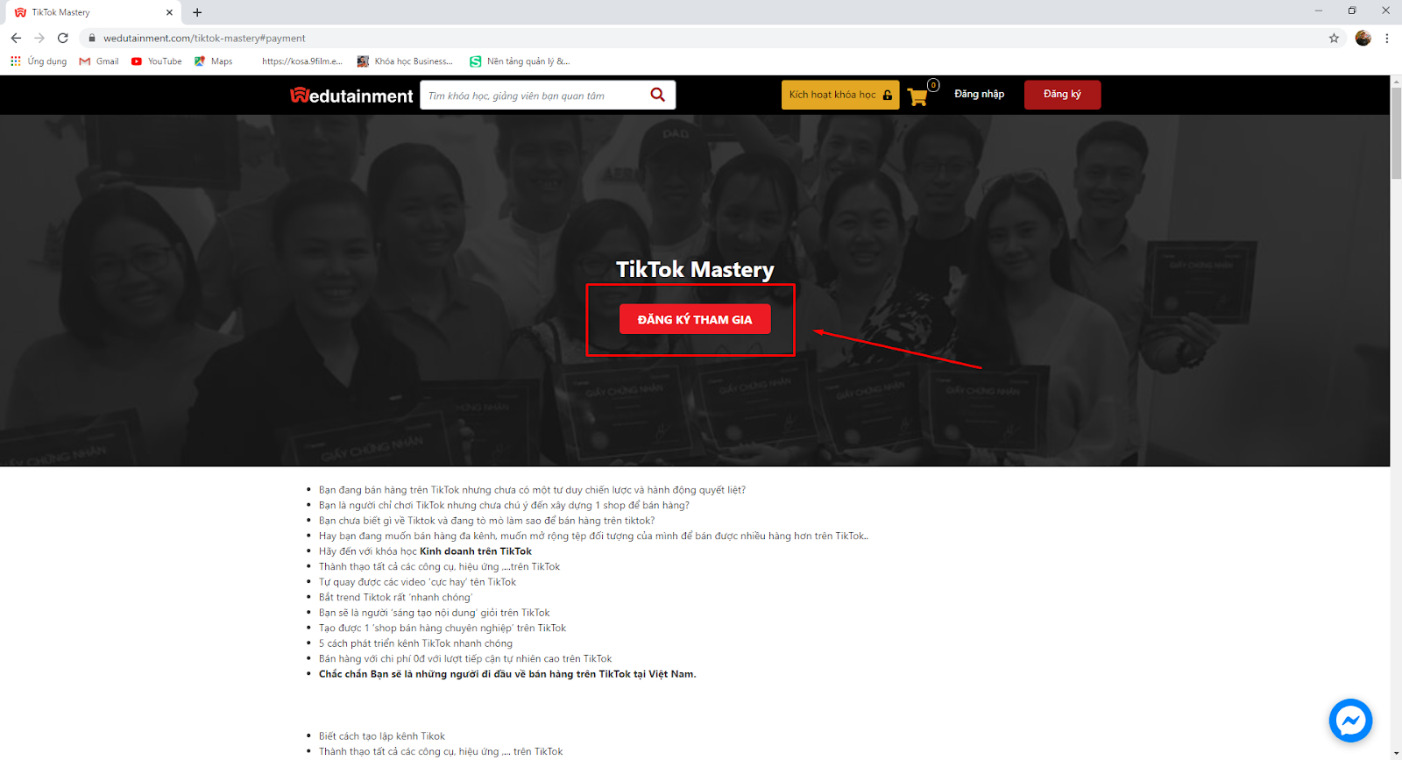Click the line 5 cách phát triển kênh TikTok

pyautogui.click(x=415, y=643)
